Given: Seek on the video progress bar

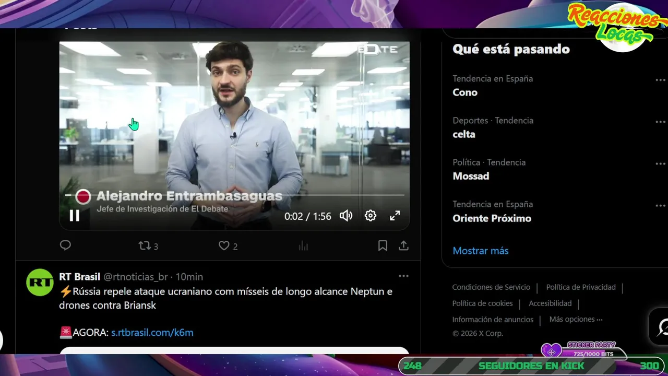Looking at the screenshot, I should 235,195.
